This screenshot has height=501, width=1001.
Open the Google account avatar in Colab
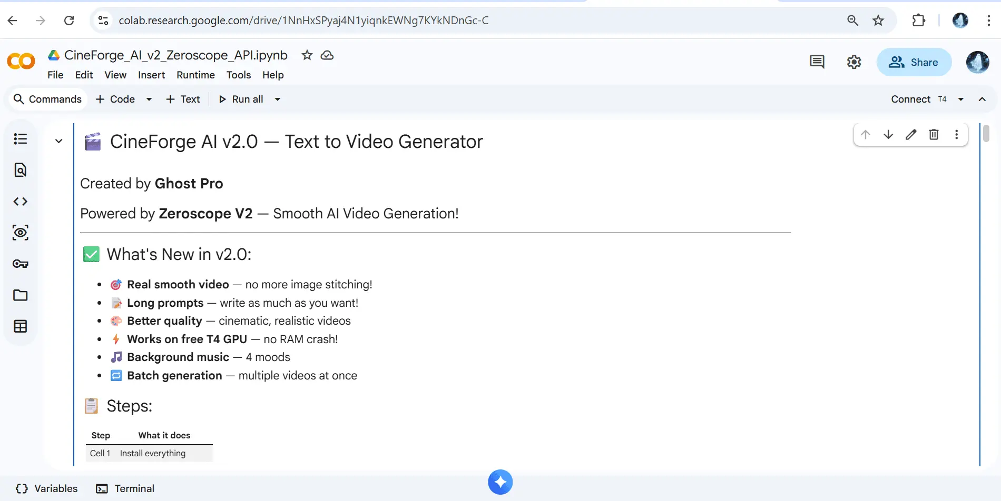click(x=977, y=62)
